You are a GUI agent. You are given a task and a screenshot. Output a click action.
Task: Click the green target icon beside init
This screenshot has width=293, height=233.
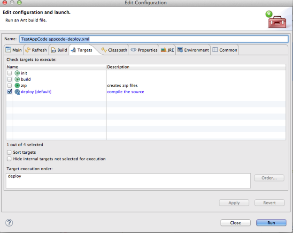click(17, 73)
